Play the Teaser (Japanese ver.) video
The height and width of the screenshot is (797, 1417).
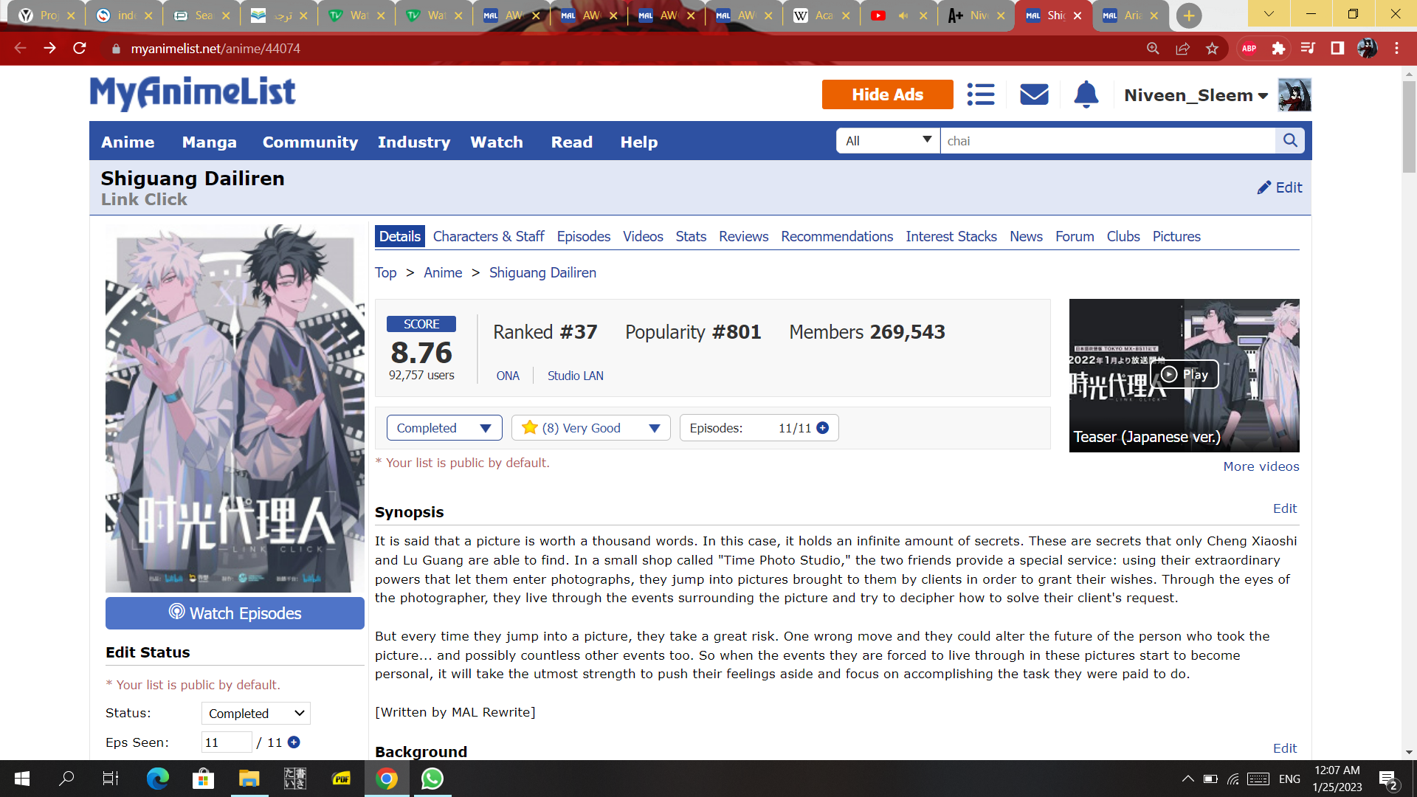click(1184, 374)
